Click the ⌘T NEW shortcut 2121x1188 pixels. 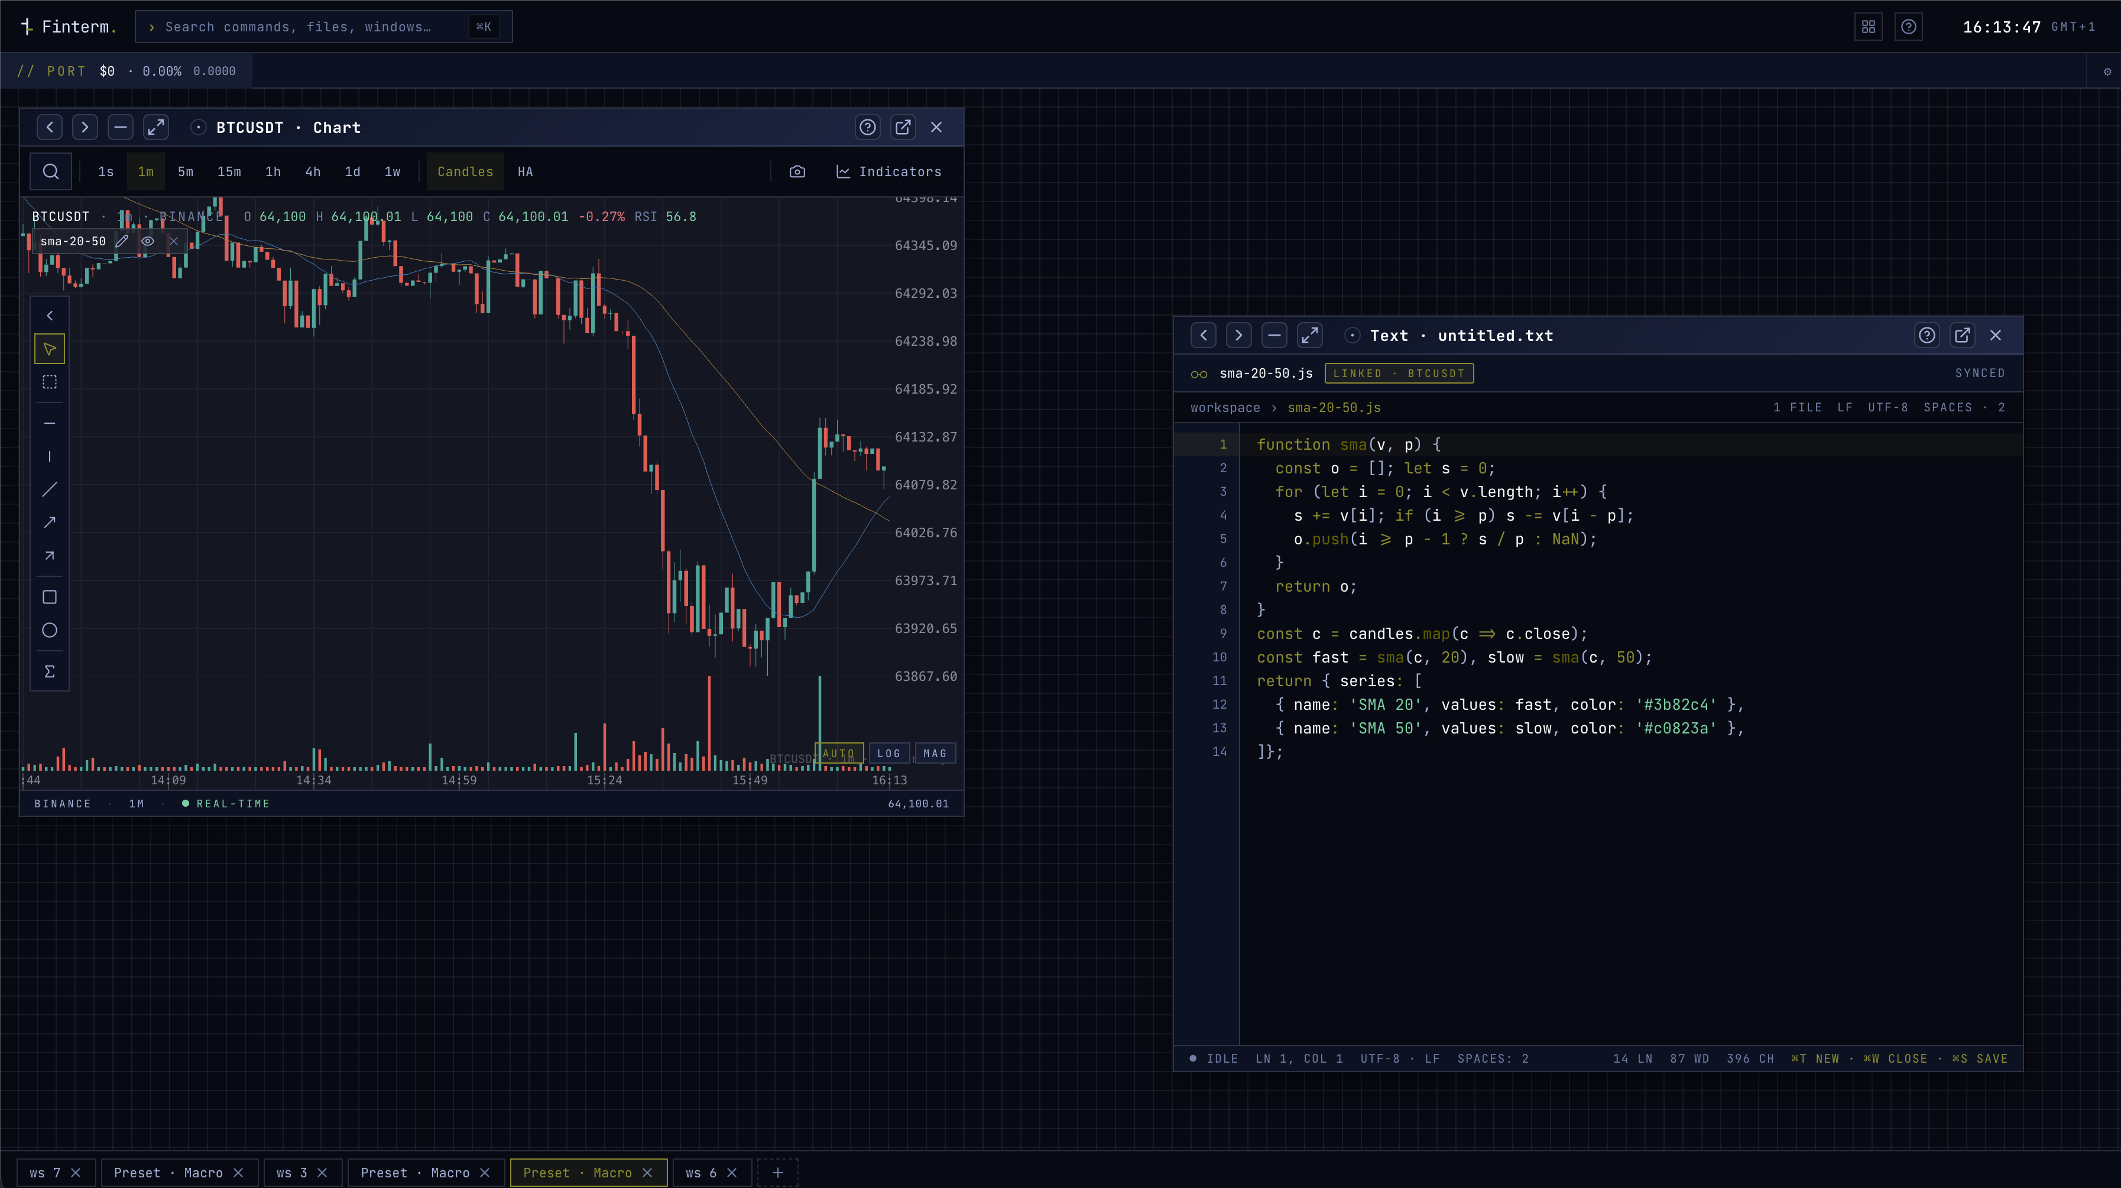click(1815, 1059)
